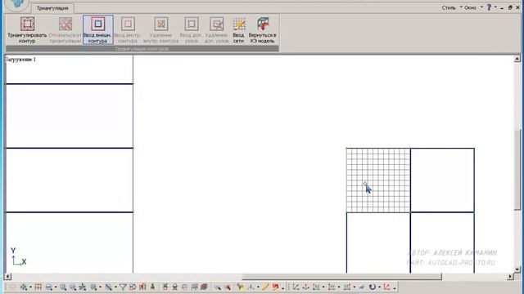Click the Загружение 1 label in the viewport
524x294 pixels.
[x=20, y=60]
